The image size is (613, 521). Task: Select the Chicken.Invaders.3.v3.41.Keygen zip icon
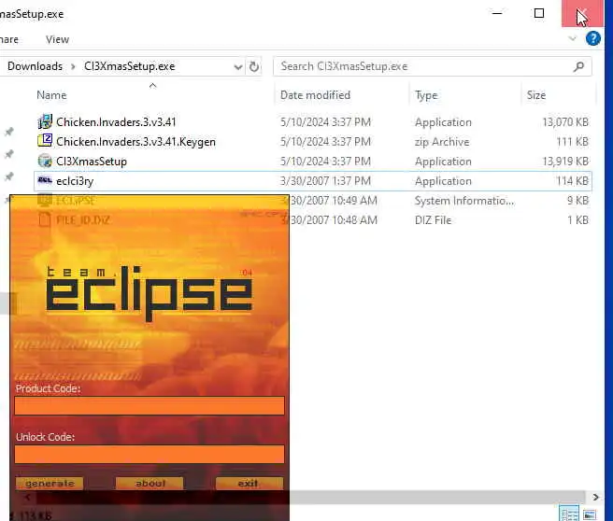click(45, 140)
